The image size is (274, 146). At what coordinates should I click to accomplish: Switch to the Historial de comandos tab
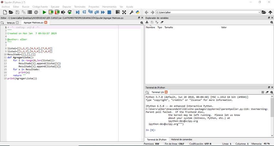click(x=181, y=139)
